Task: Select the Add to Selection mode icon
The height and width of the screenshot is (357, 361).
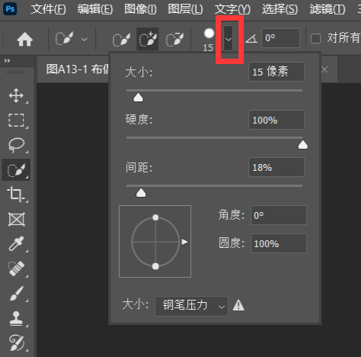Action: (x=148, y=39)
